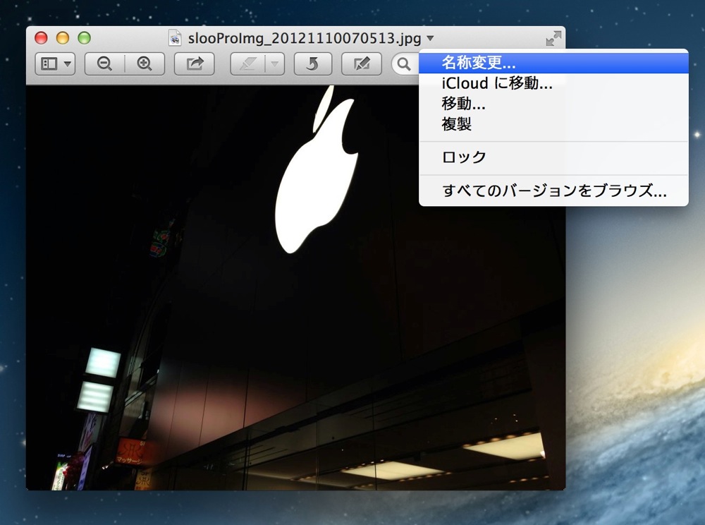The image size is (705, 525).
Task: Click the search magnifier field
Action: click(x=405, y=64)
